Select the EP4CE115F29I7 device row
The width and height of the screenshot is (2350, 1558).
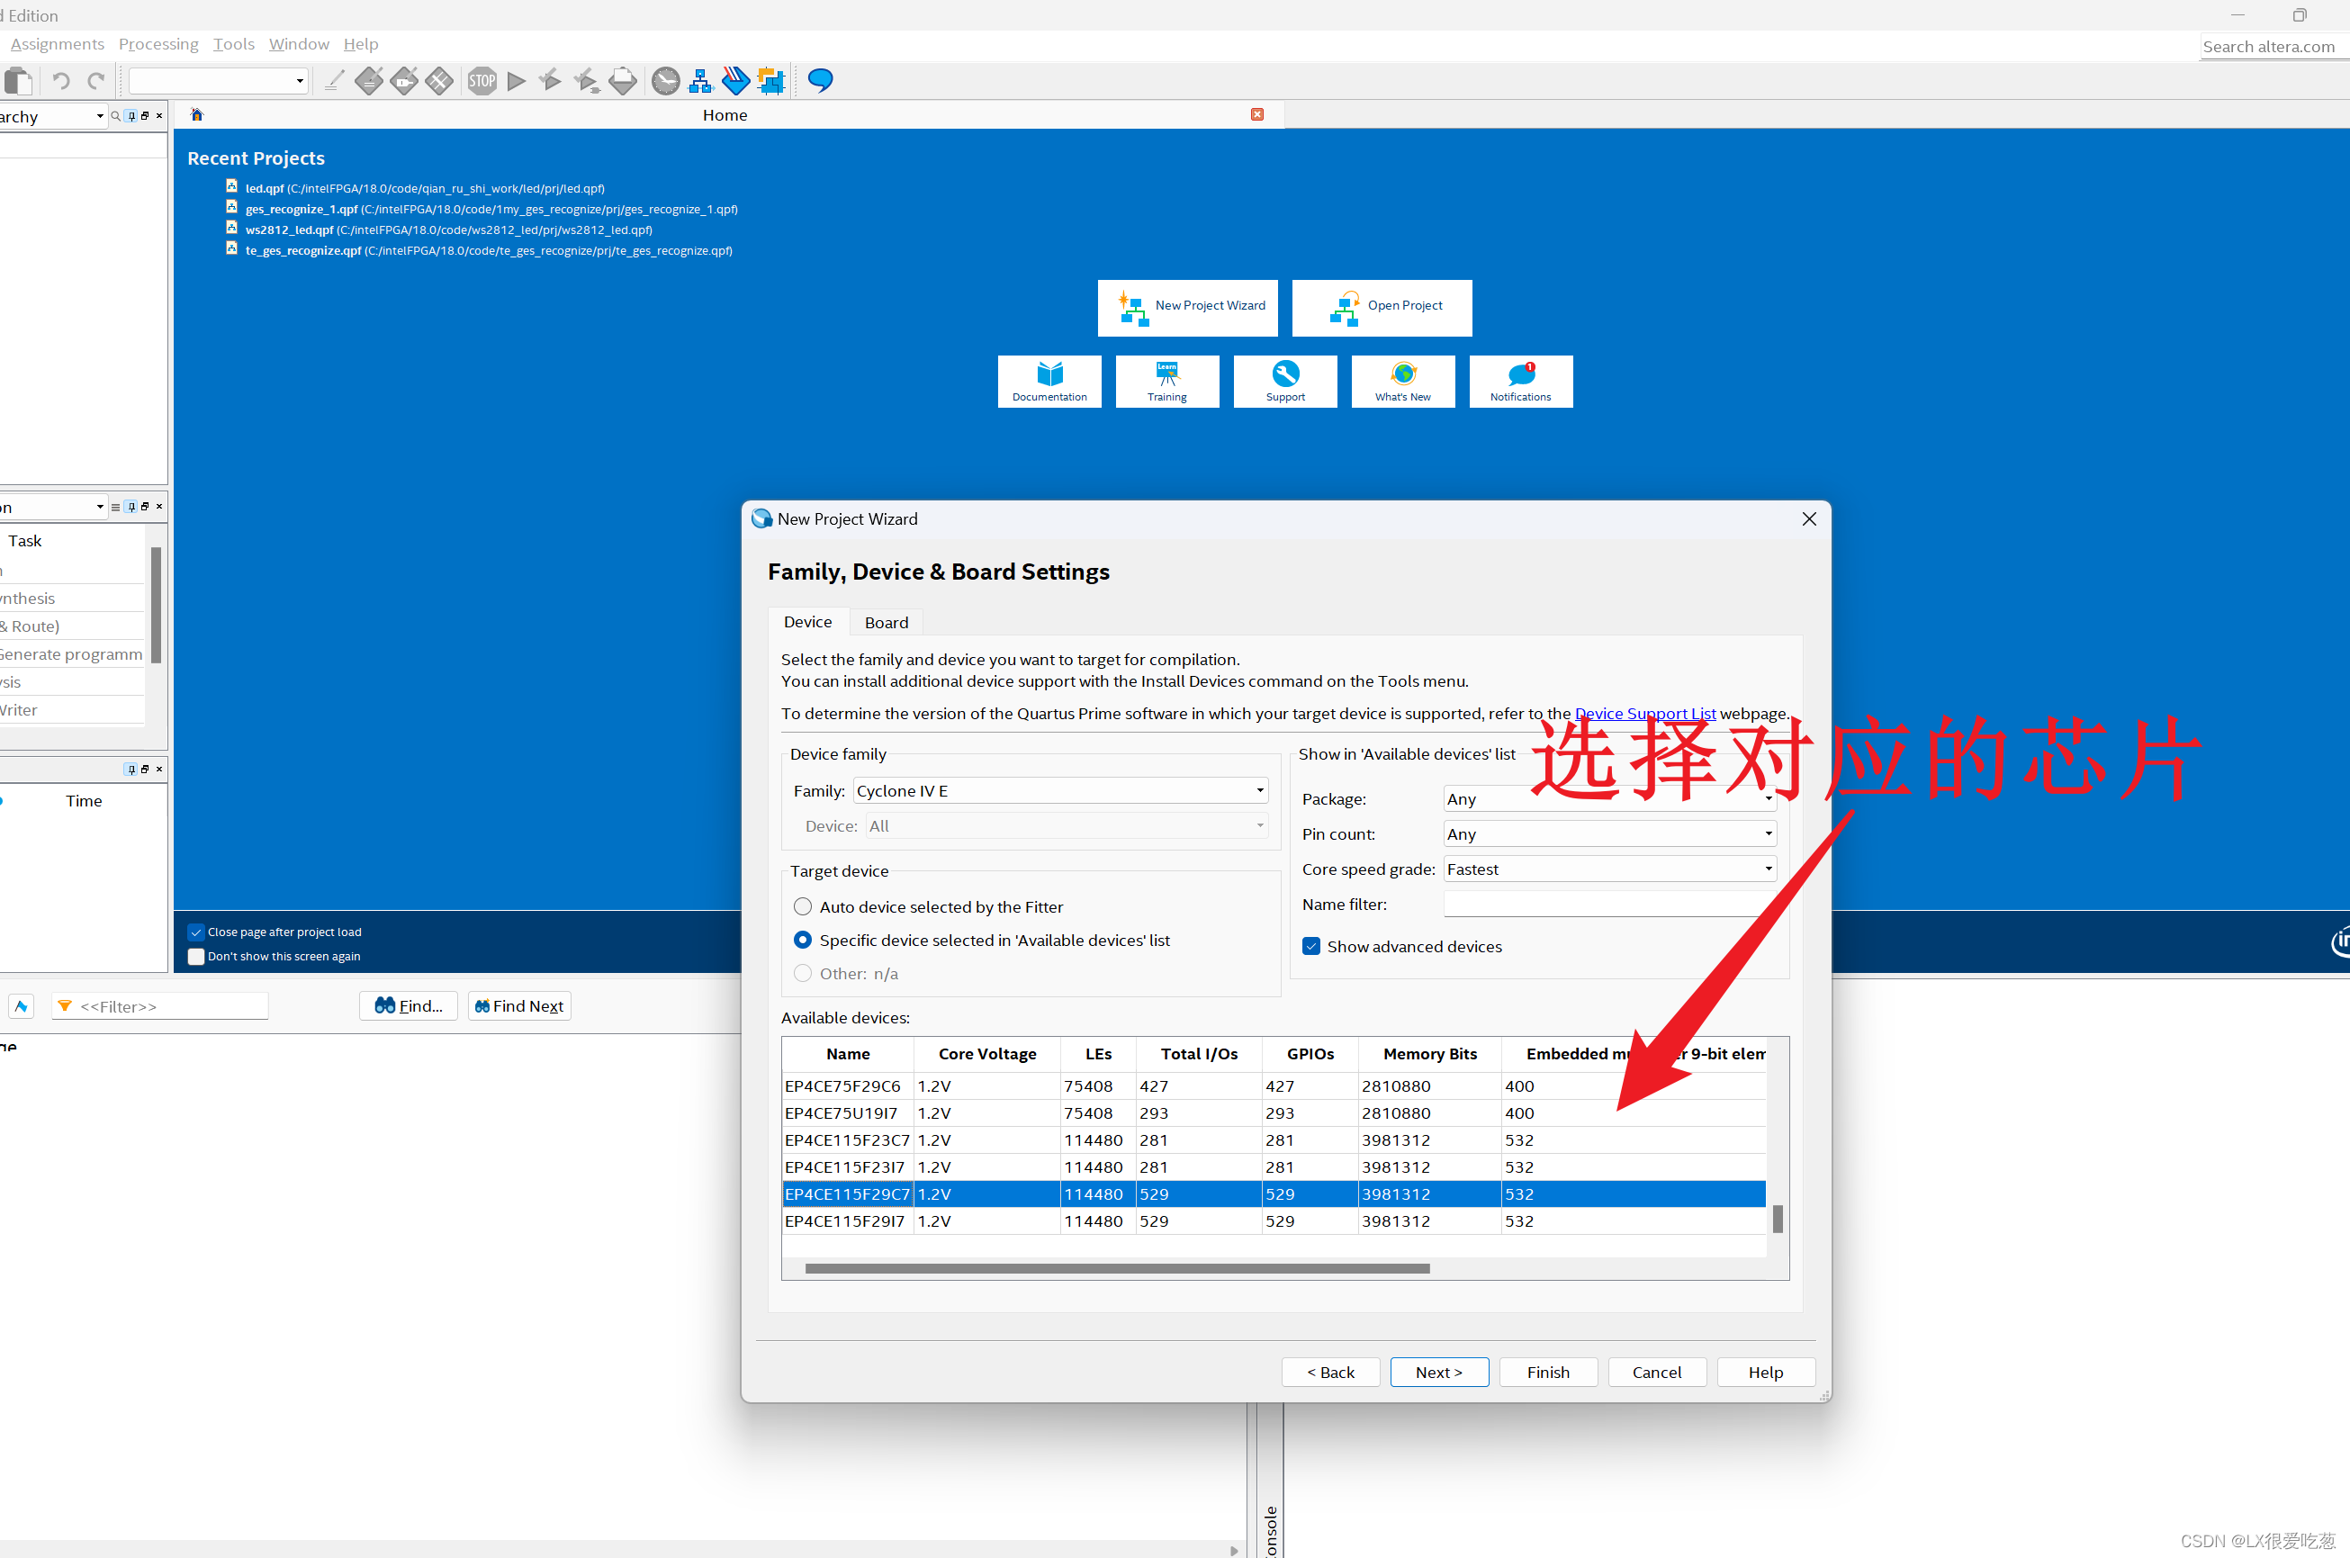click(1274, 1221)
